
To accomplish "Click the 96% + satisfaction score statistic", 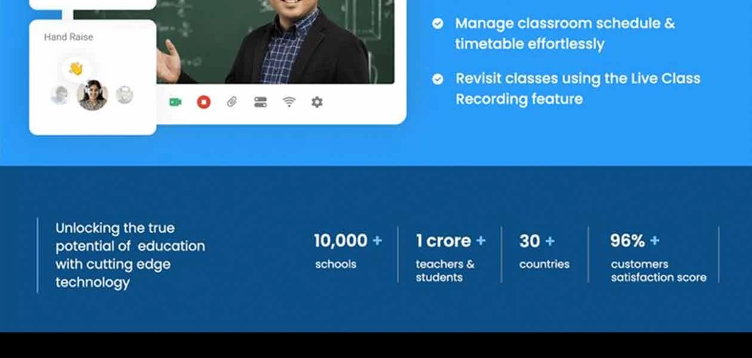I will [x=658, y=258].
